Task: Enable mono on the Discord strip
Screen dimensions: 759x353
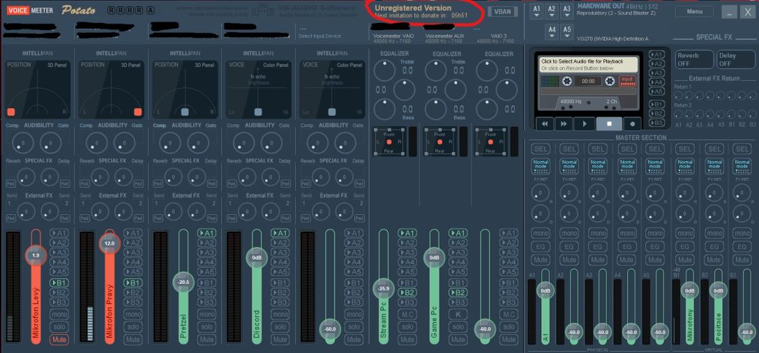Action: pos(280,314)
